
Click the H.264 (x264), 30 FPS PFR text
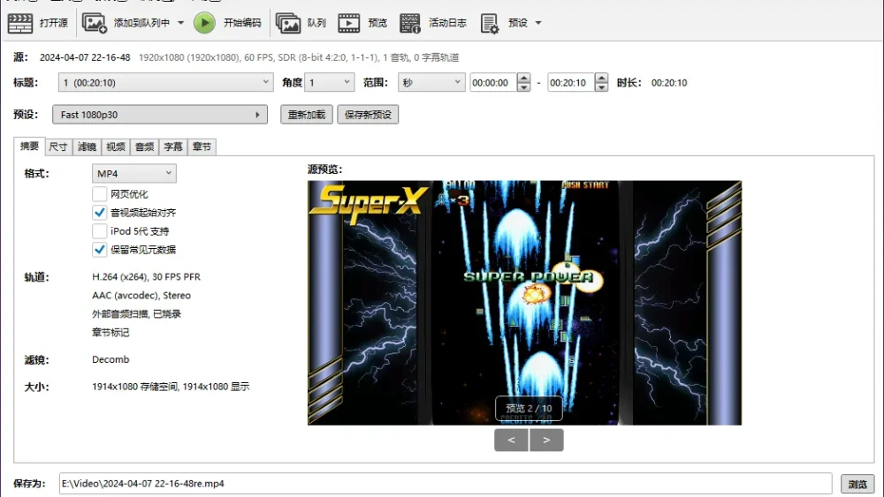(x=146, y=277)
